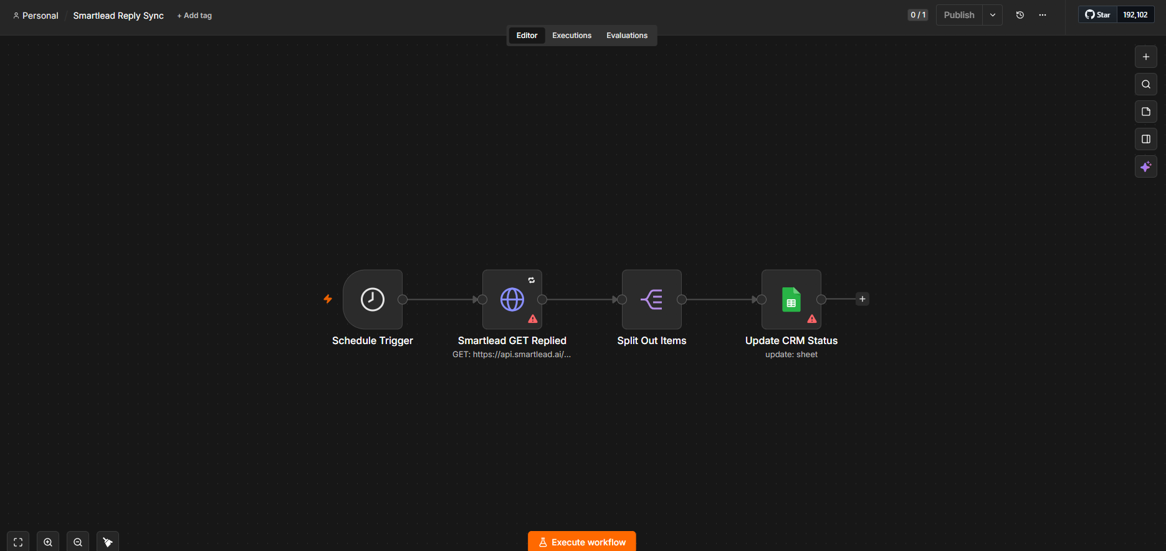The height and width of the screenshot is (551, 1166).
Task: Switch to the Executions tab
Action: point(571,36)
